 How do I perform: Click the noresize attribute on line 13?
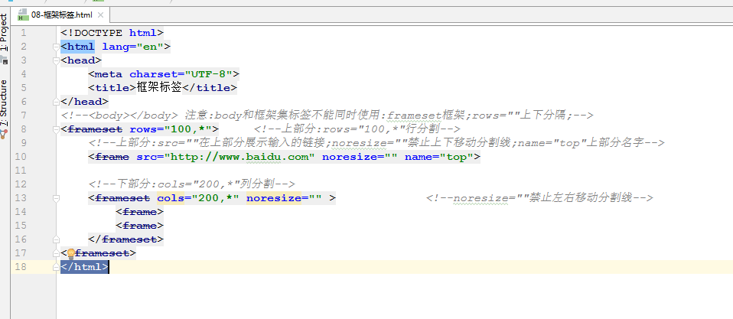(x=284, y=198)
